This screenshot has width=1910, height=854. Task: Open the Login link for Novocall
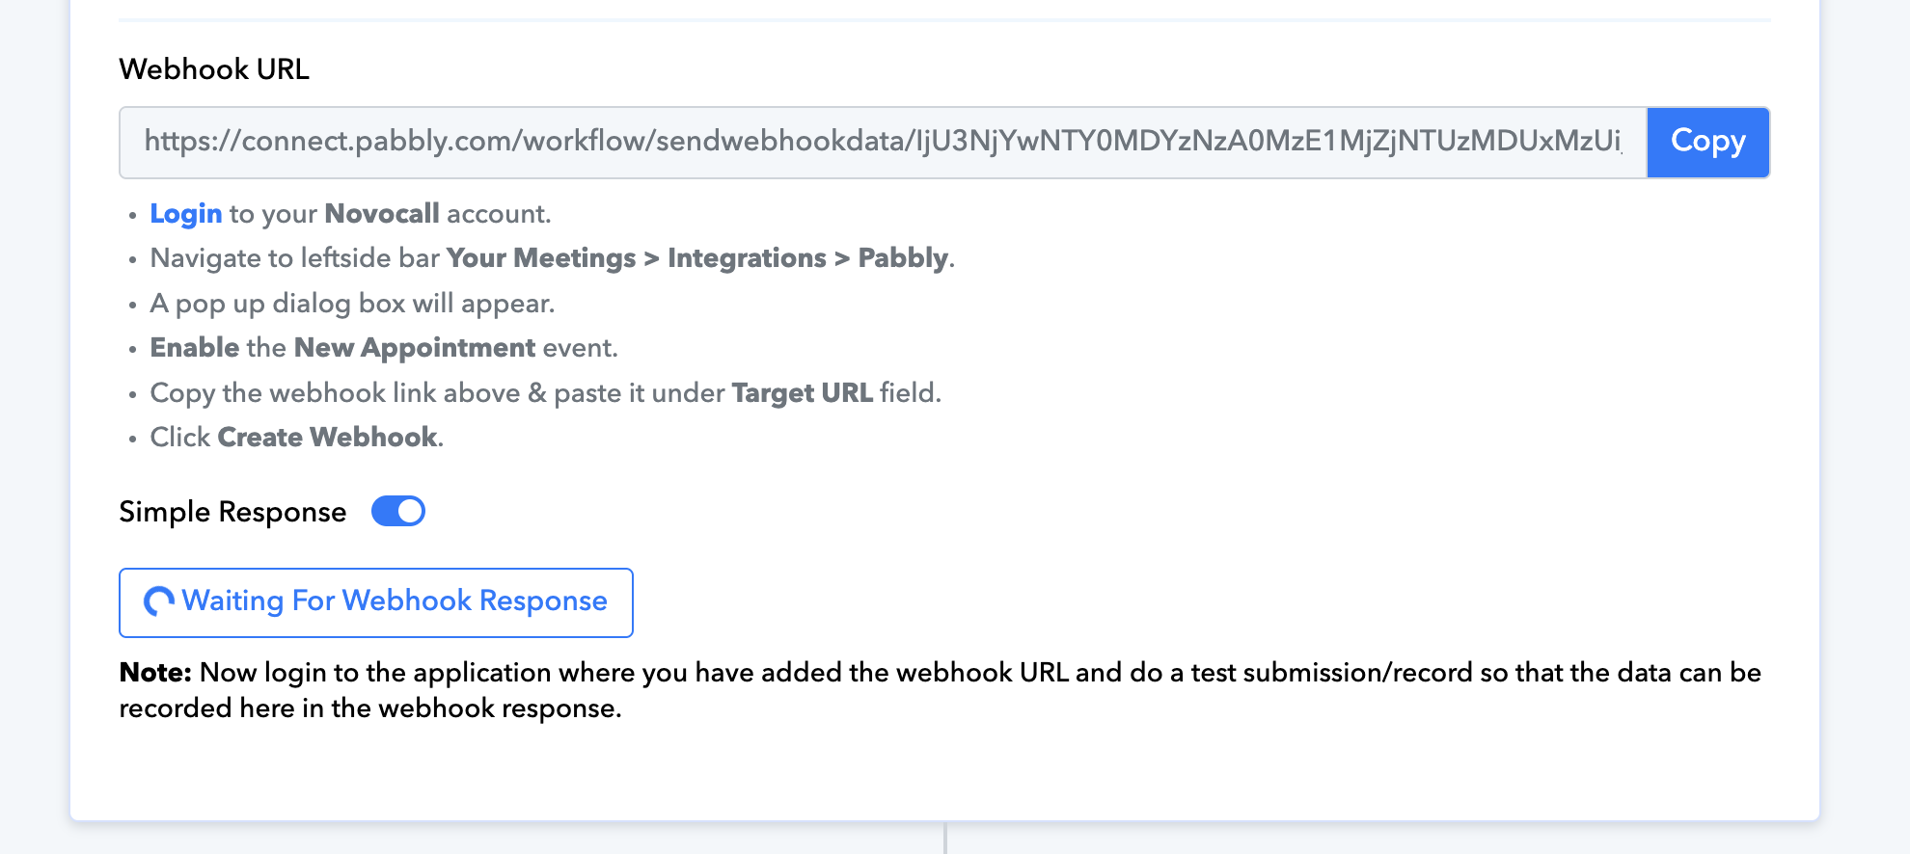click(186, 214)
